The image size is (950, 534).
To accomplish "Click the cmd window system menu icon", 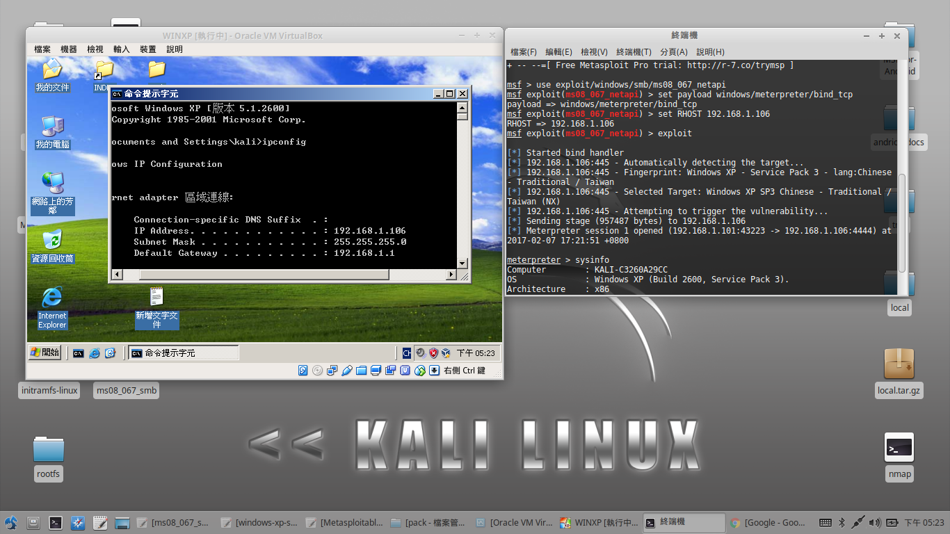I will (117, 93).
